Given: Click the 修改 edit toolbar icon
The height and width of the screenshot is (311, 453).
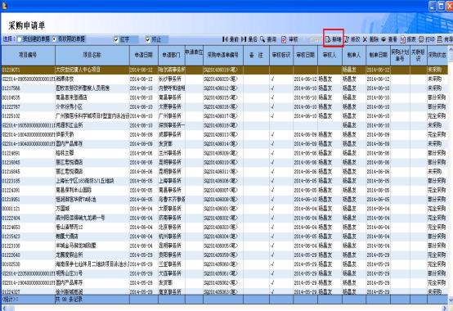Looking at the screenshot, I should tap(352, 39).
